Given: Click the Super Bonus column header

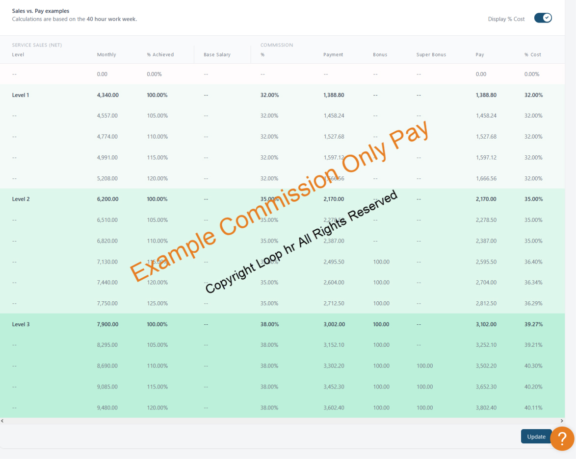Looking at the screenshot, I should coord(431,55).
